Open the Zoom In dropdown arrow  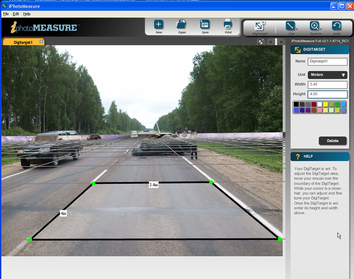click(x=321, y=29)
